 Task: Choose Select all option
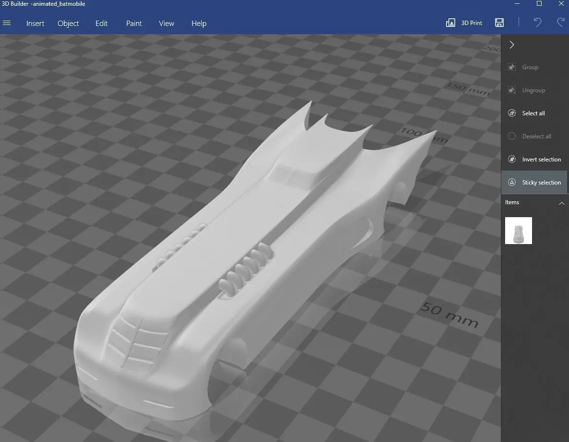(x=533, y=113)
